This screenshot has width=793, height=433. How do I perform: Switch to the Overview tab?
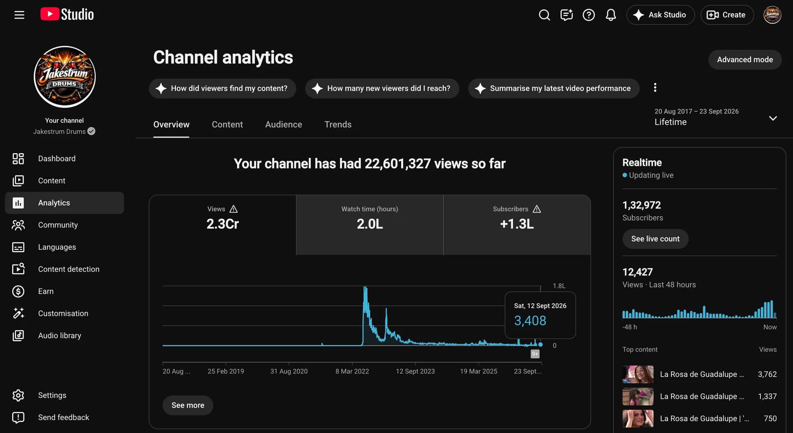click(x=171, y=124)
